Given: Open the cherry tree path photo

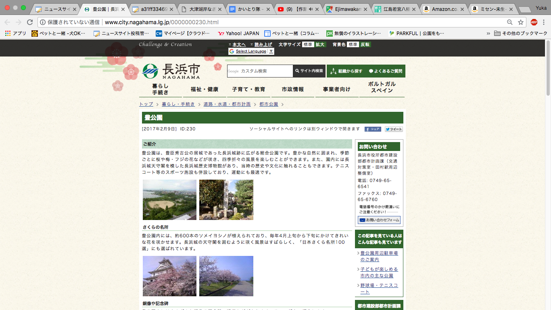Looking at the screenshot, I should (226, 276).
